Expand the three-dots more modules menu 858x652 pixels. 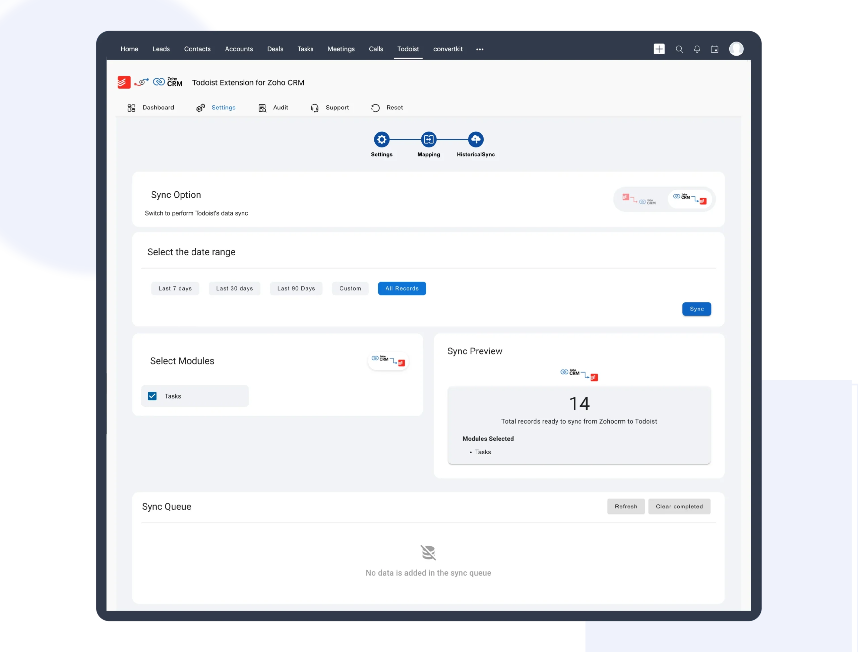480,49
